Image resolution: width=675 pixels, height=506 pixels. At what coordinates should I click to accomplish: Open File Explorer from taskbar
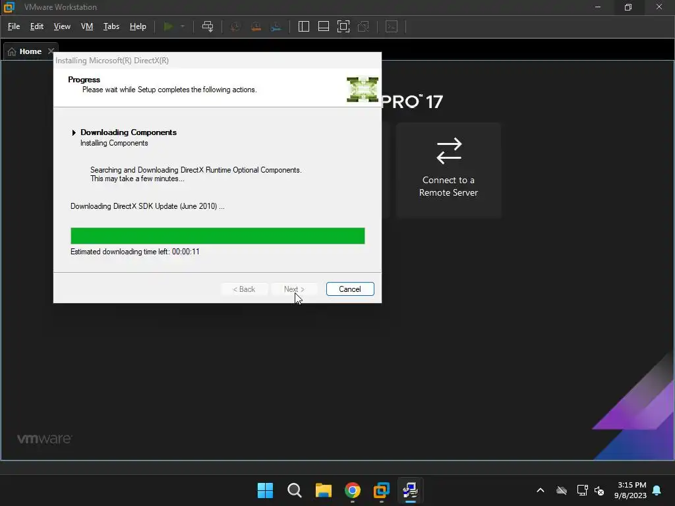point(323,490)
